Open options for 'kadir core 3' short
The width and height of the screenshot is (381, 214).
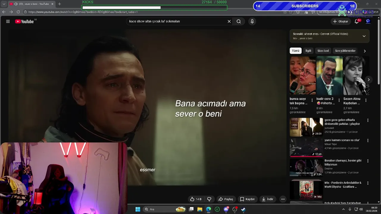(339, 100)
